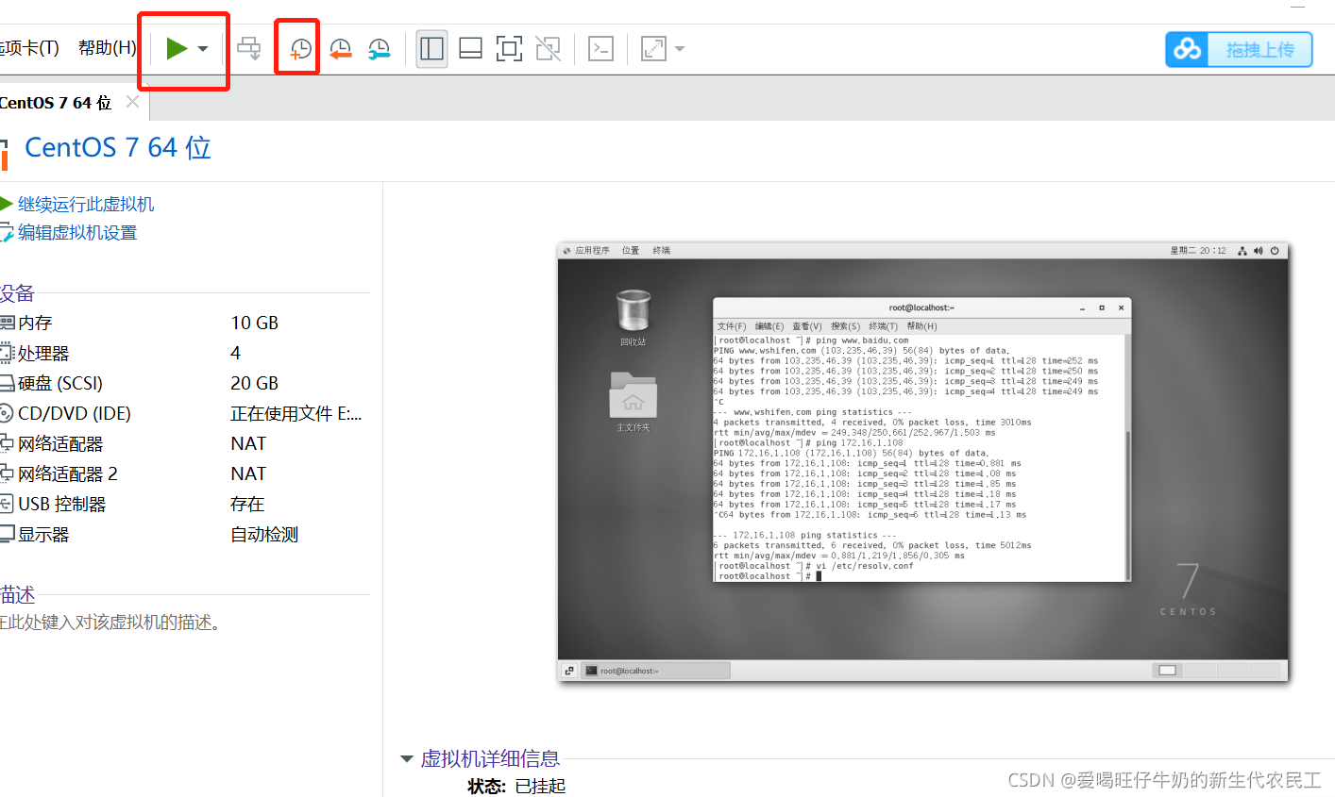The height and width of the screenshot is (797, 1335).
Task: Click 继续运行此虚拟机 link
Action: [x=86, y=204]
